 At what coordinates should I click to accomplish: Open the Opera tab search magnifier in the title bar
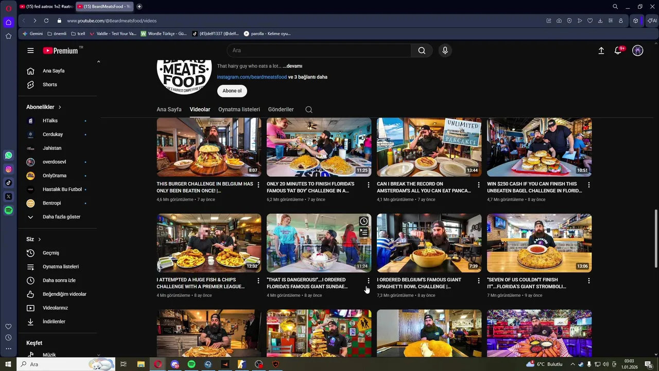615,7
